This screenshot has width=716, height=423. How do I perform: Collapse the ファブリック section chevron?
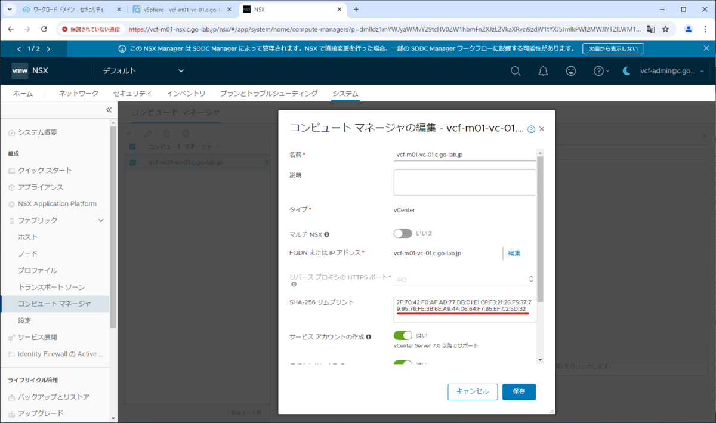101,221
